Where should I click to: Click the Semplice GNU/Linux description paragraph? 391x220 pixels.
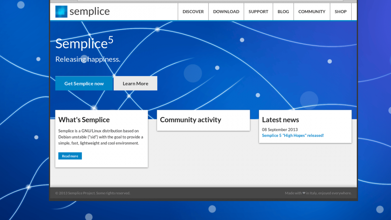(101, 137)
